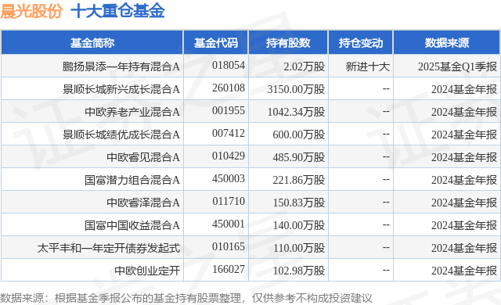The height and width of the screenshot is (305, 501).
Task: Click the 新进十大 status cell
Action: coord(367,66)
